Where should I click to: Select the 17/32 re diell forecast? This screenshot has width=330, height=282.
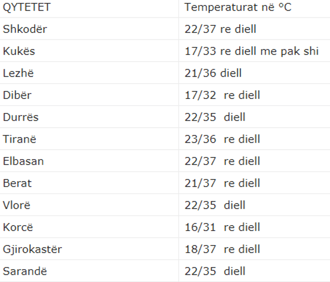tap(222, 95)
